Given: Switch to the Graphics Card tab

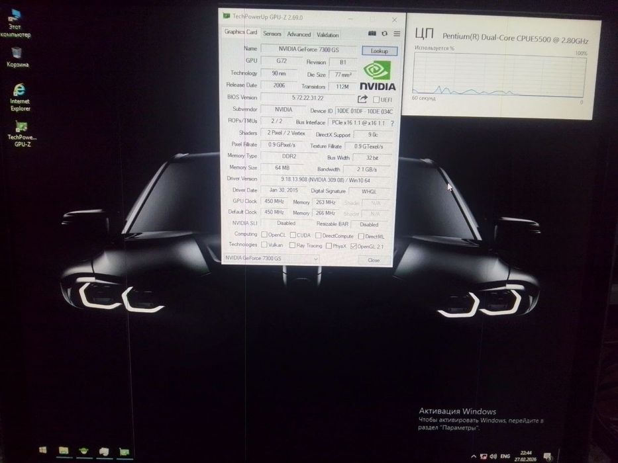Looking at the screenshot, I should point(240,32).
